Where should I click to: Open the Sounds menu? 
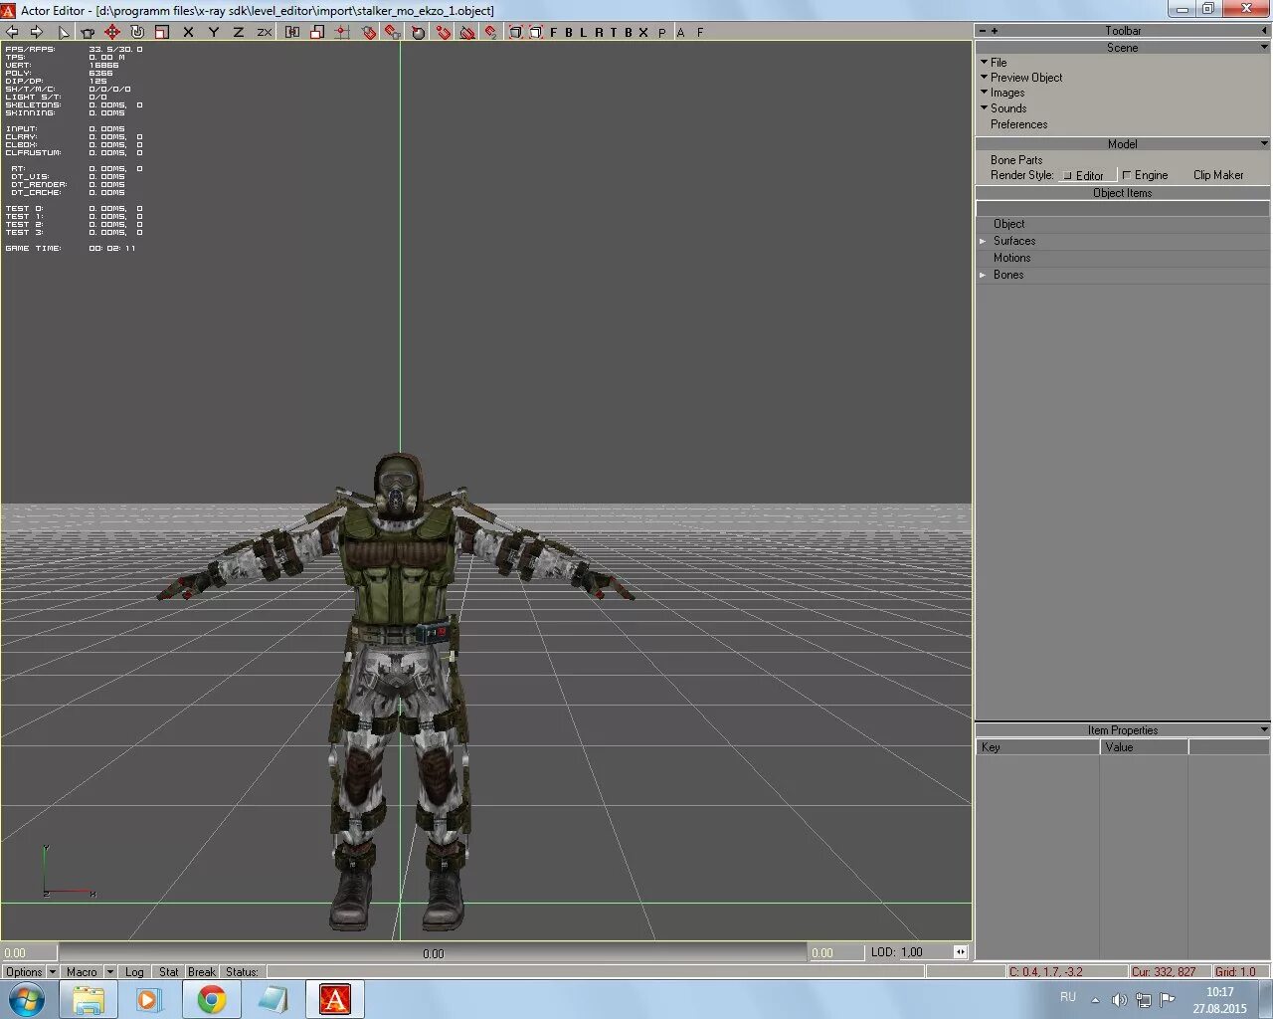[x=1008, y=108]
